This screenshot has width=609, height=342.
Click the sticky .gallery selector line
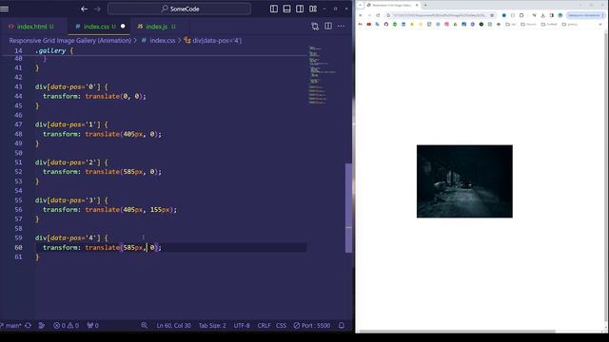pyautogui.click(x=54, y=50)
